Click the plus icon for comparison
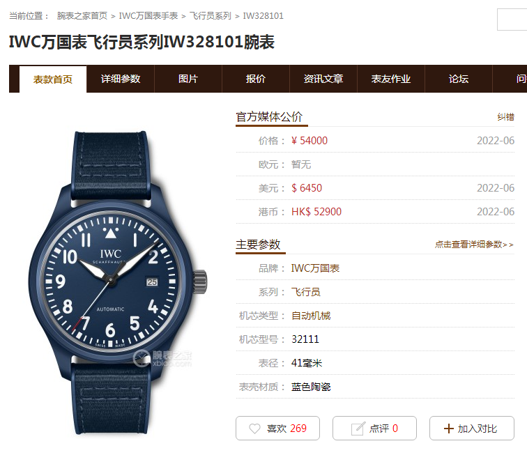 point(449,429)
